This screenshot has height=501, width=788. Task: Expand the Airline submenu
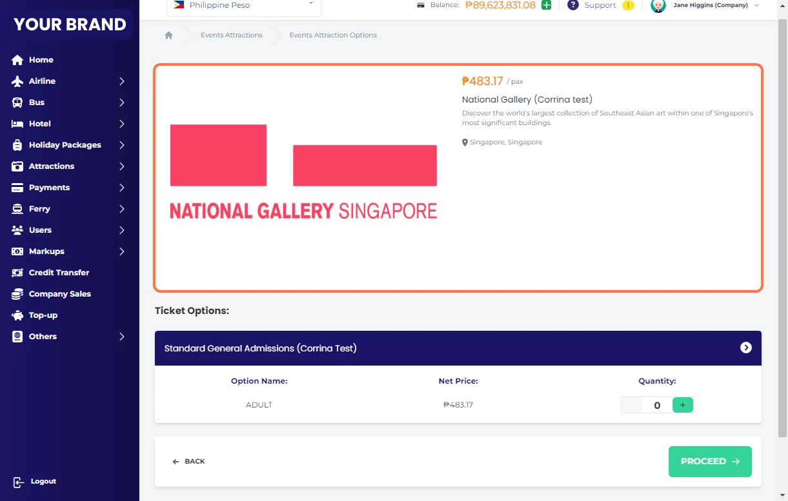click(121, 81)
